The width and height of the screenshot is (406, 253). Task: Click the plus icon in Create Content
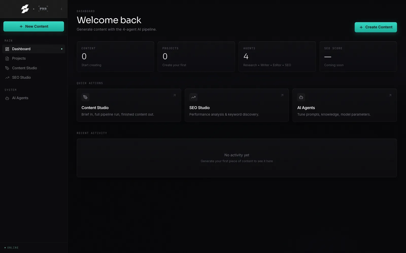tap(361, 27)
